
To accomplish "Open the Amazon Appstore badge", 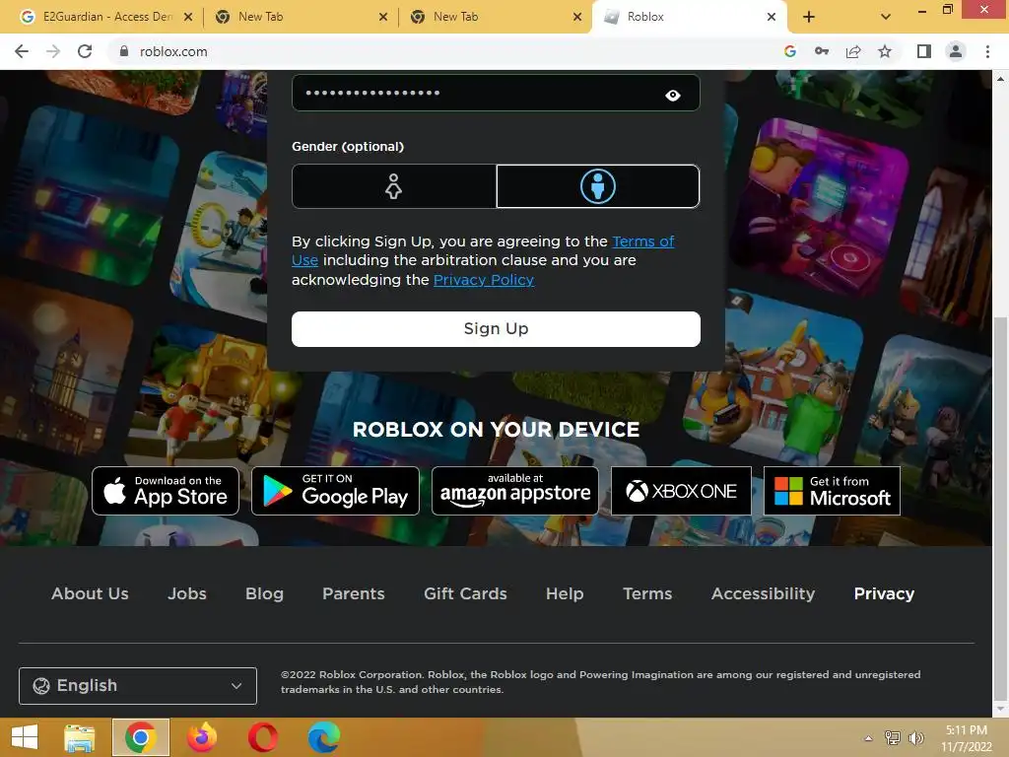I will click(514, 491).
